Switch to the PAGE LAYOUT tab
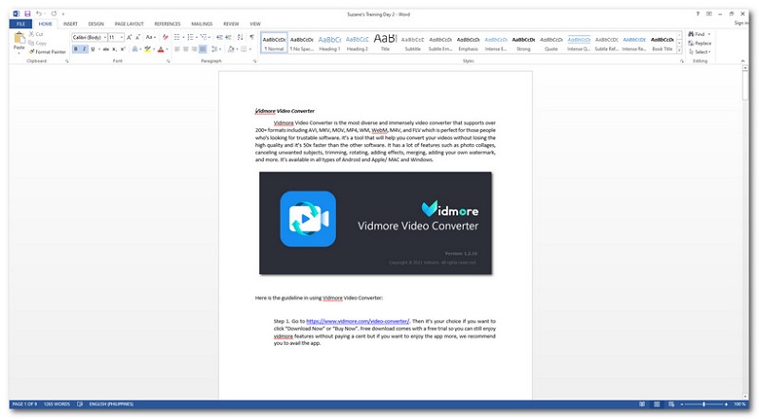This screenshot has width=759, height=419. (x=129, y=24)
